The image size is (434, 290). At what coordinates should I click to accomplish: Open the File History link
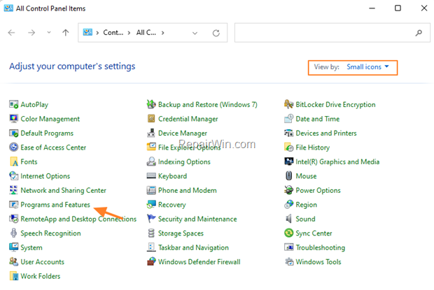pyautogui.click(x=312, y=147)
